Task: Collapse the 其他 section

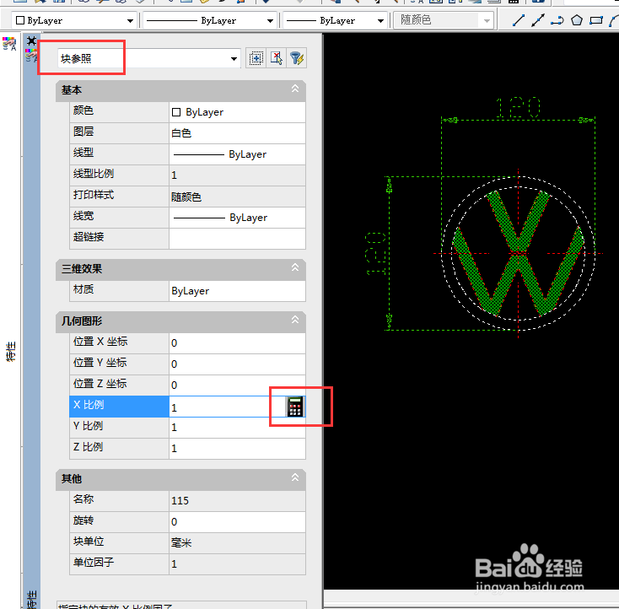Action: point(295,478)
